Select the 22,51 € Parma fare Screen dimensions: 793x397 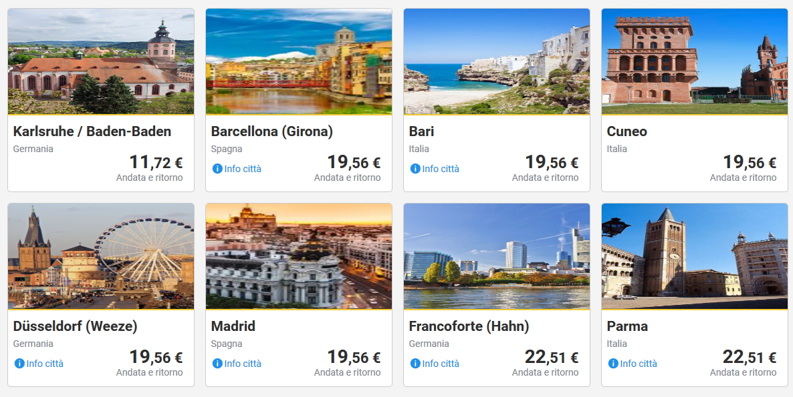coord(750,358)
